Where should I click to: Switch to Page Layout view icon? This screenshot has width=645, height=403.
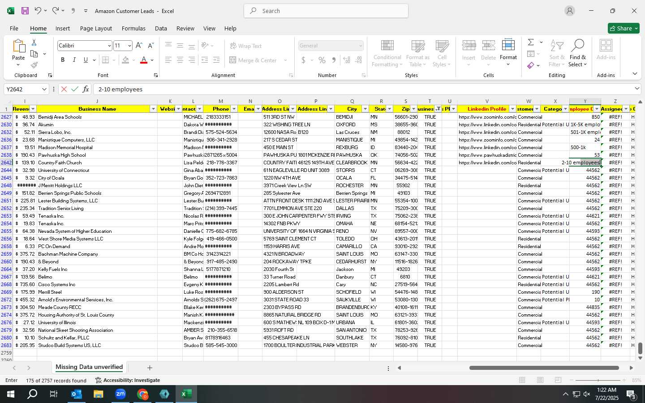point(540,380)
